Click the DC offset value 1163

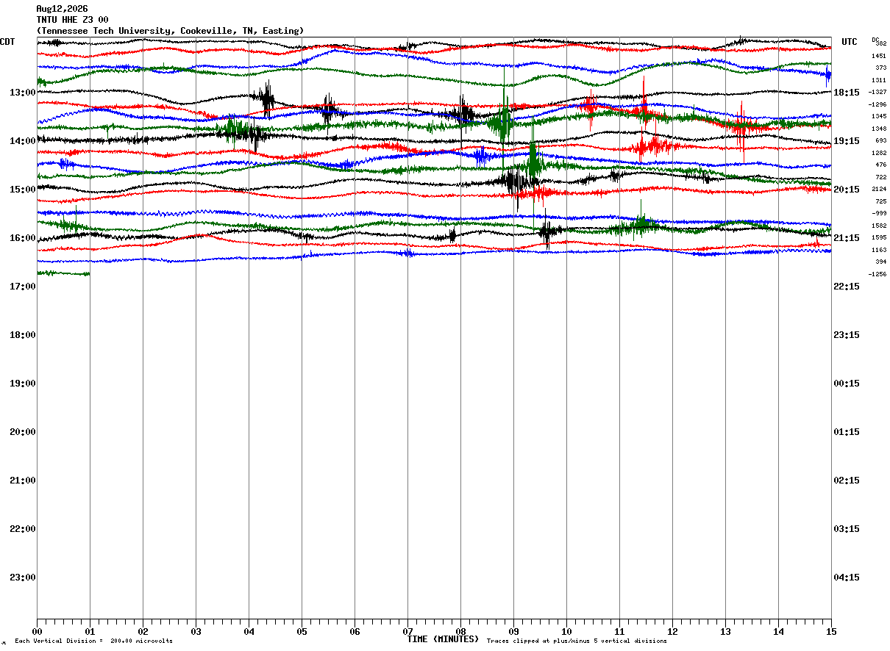pyautogui.click(x=879, y=250)
